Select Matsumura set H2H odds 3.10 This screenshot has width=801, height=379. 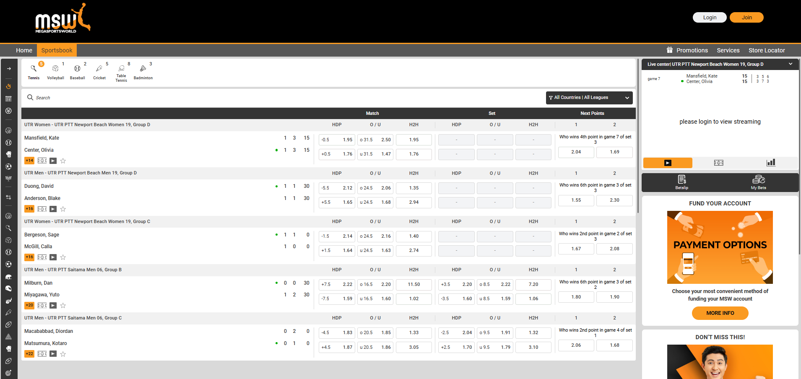pyautogui.click(x=533, y=348)
